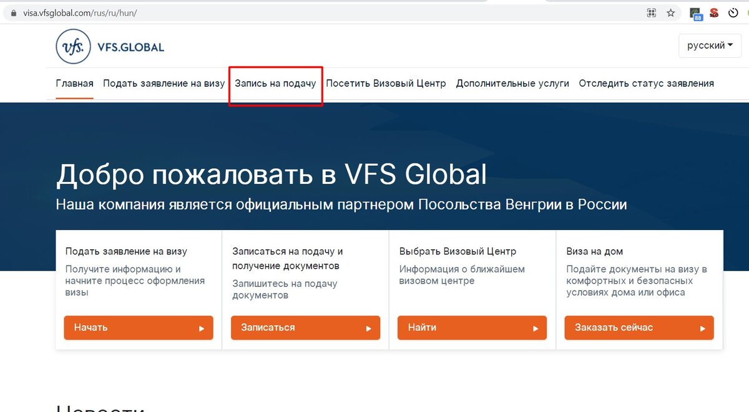749x412 pixels.
Task: Open the stopwatch timer extension icon
Action: click(733, 12)
